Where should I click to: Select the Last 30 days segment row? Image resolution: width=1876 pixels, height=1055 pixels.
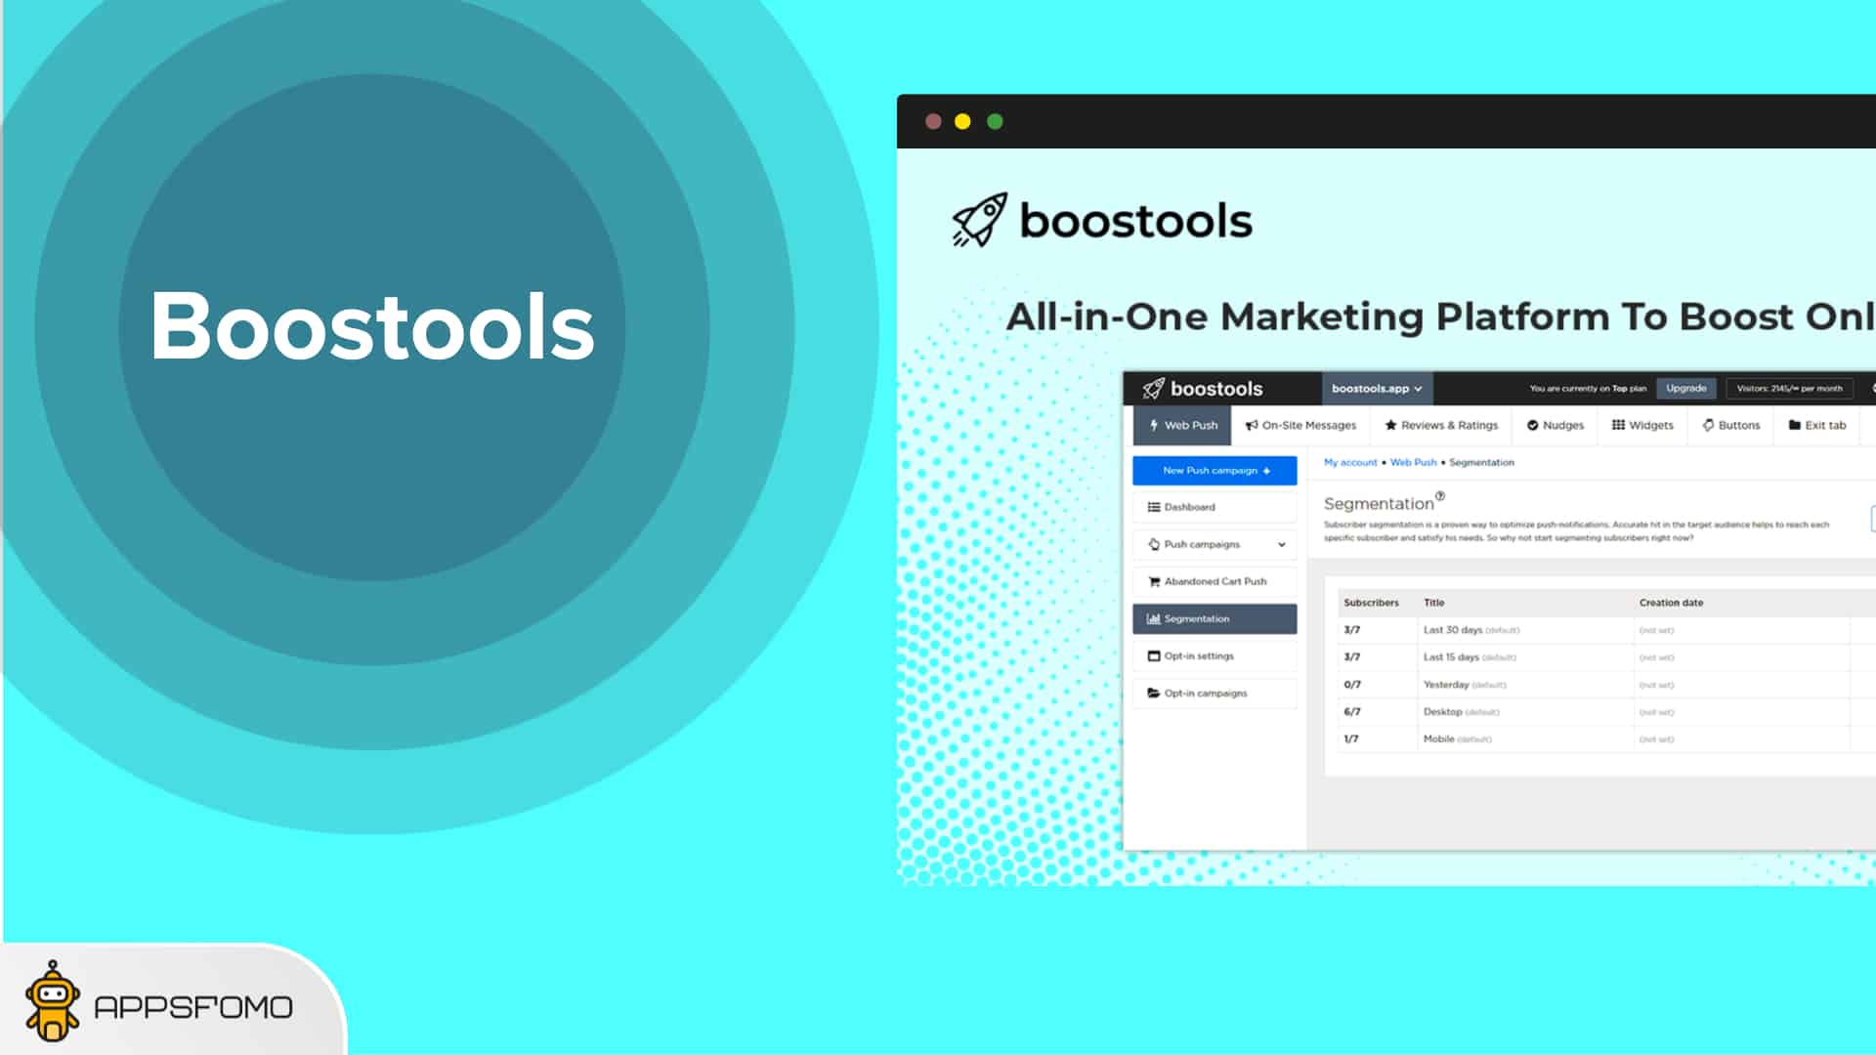[x=1453, y=631]
